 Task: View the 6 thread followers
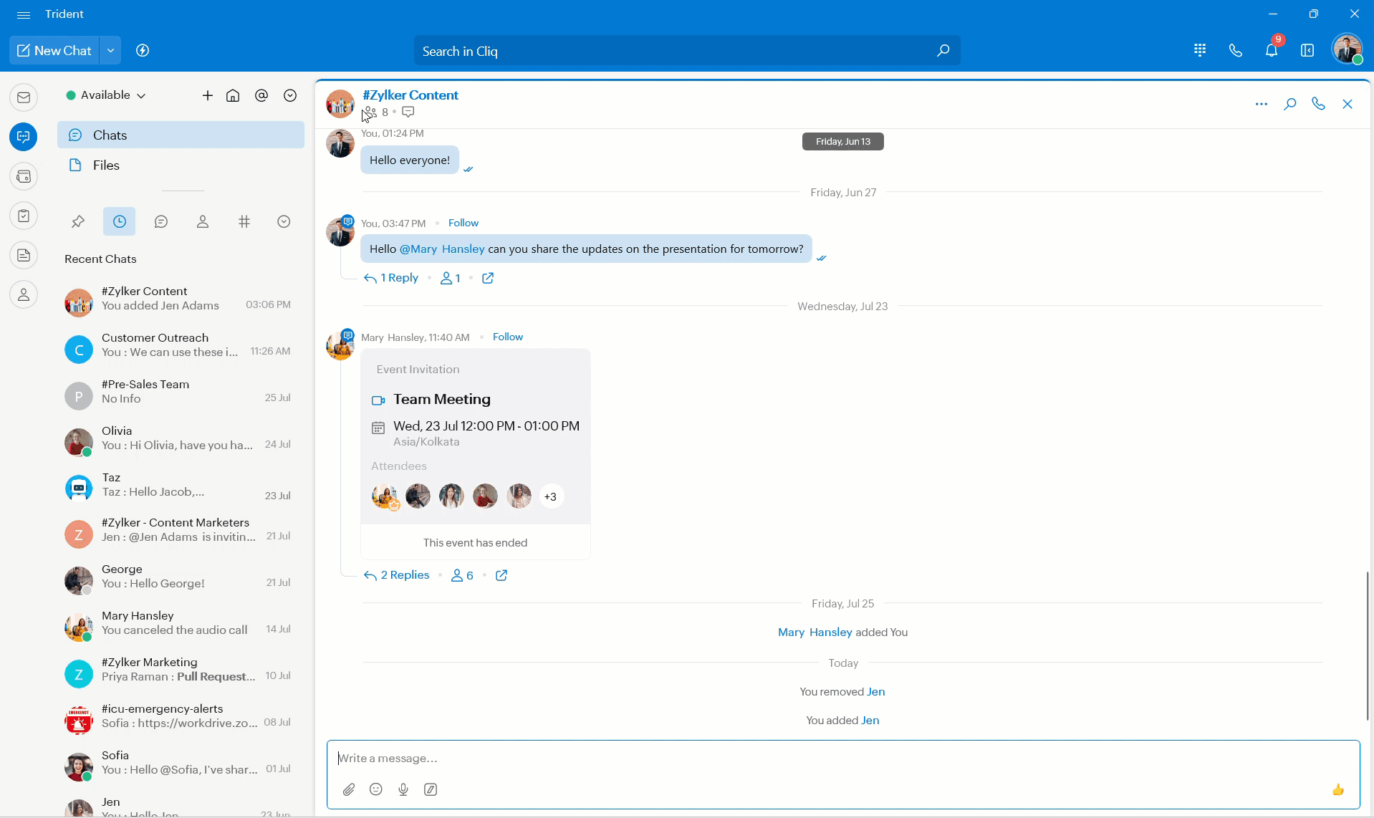pyautogui.click(x=462, y=575)
